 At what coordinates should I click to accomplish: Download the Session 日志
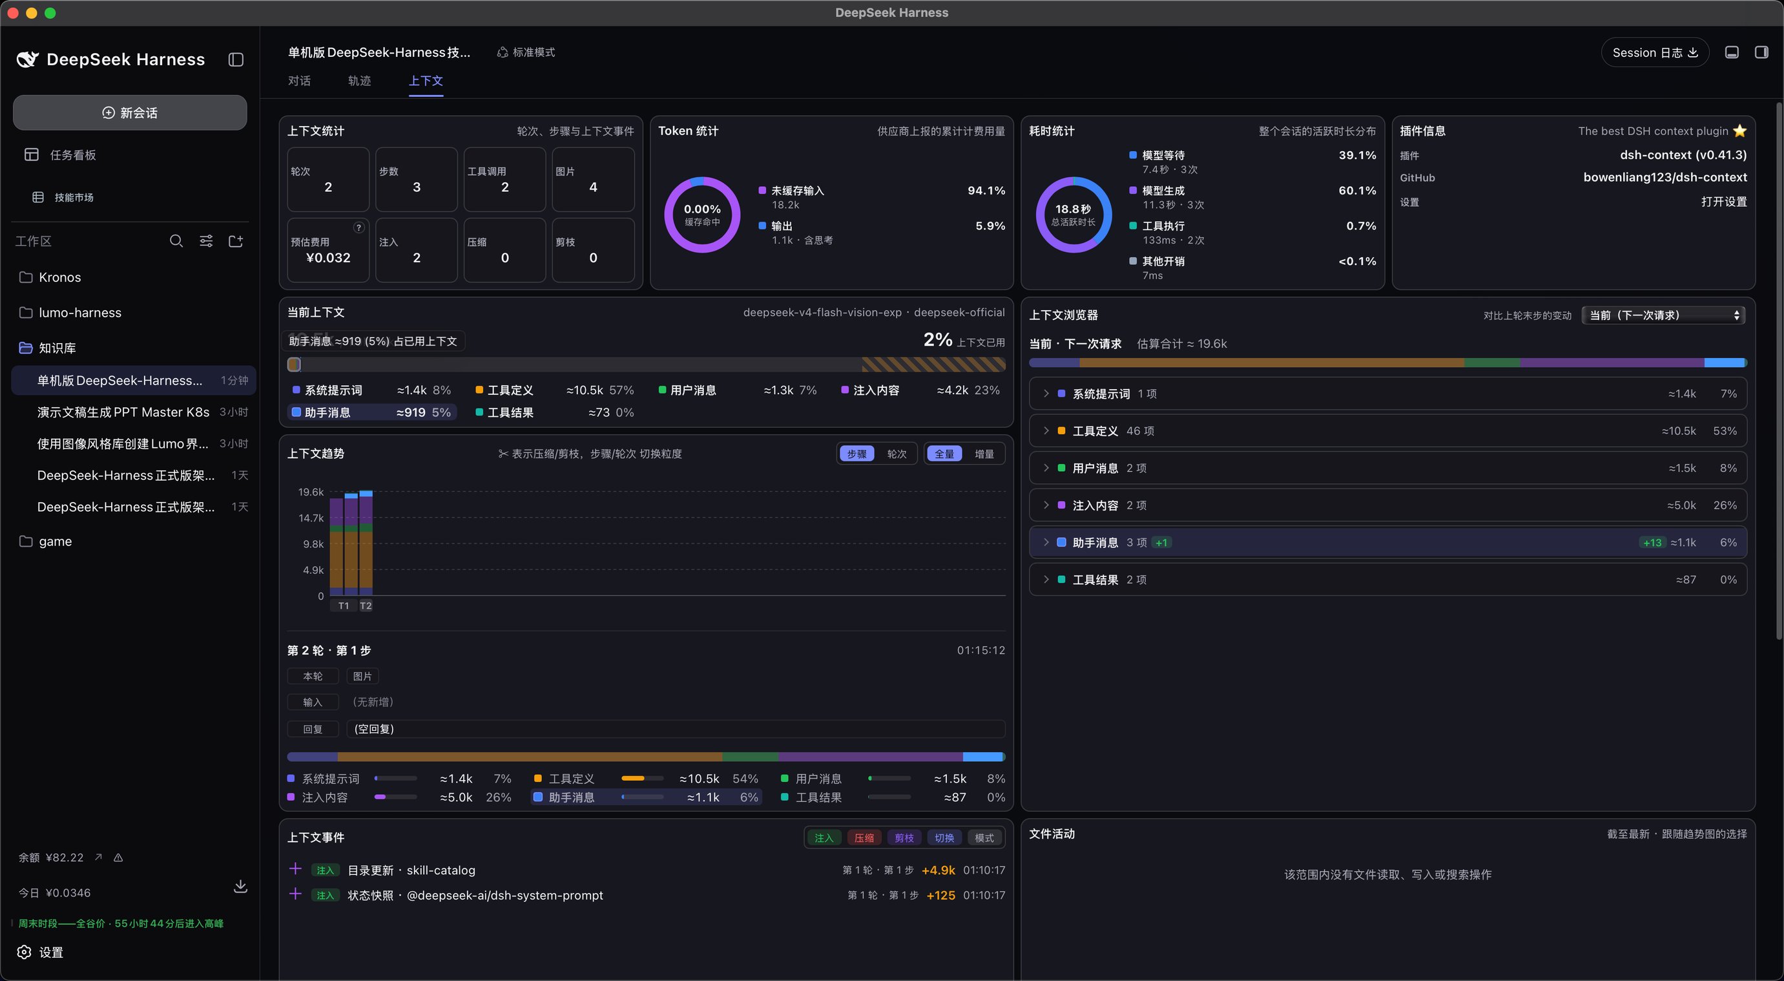1655,52
